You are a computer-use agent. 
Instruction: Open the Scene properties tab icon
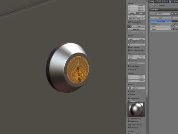tap(160, 1)
